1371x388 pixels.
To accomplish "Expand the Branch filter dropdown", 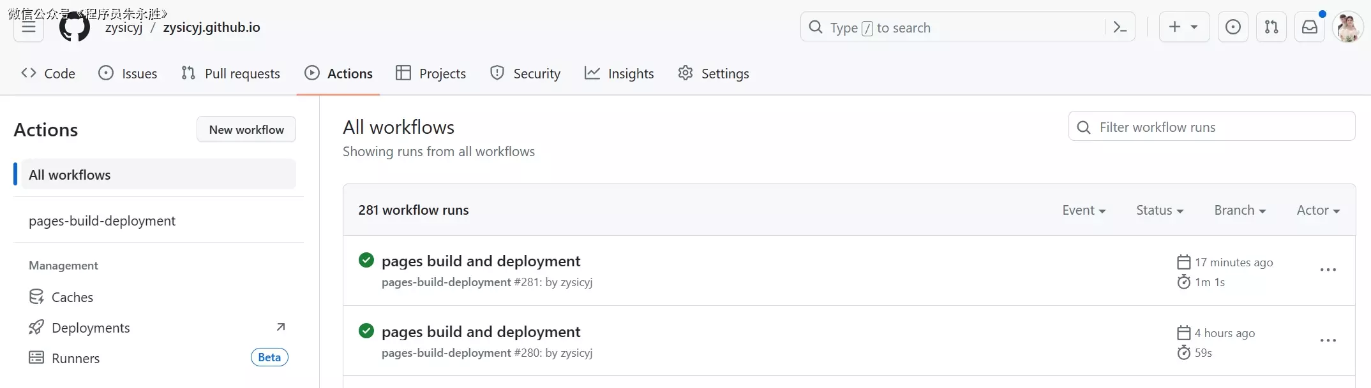I will tap(1240, 210).
